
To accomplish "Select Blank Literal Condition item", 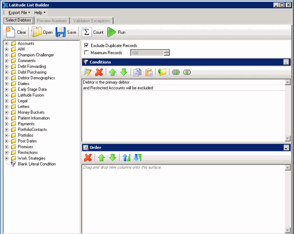I will [x=36, y=164].
